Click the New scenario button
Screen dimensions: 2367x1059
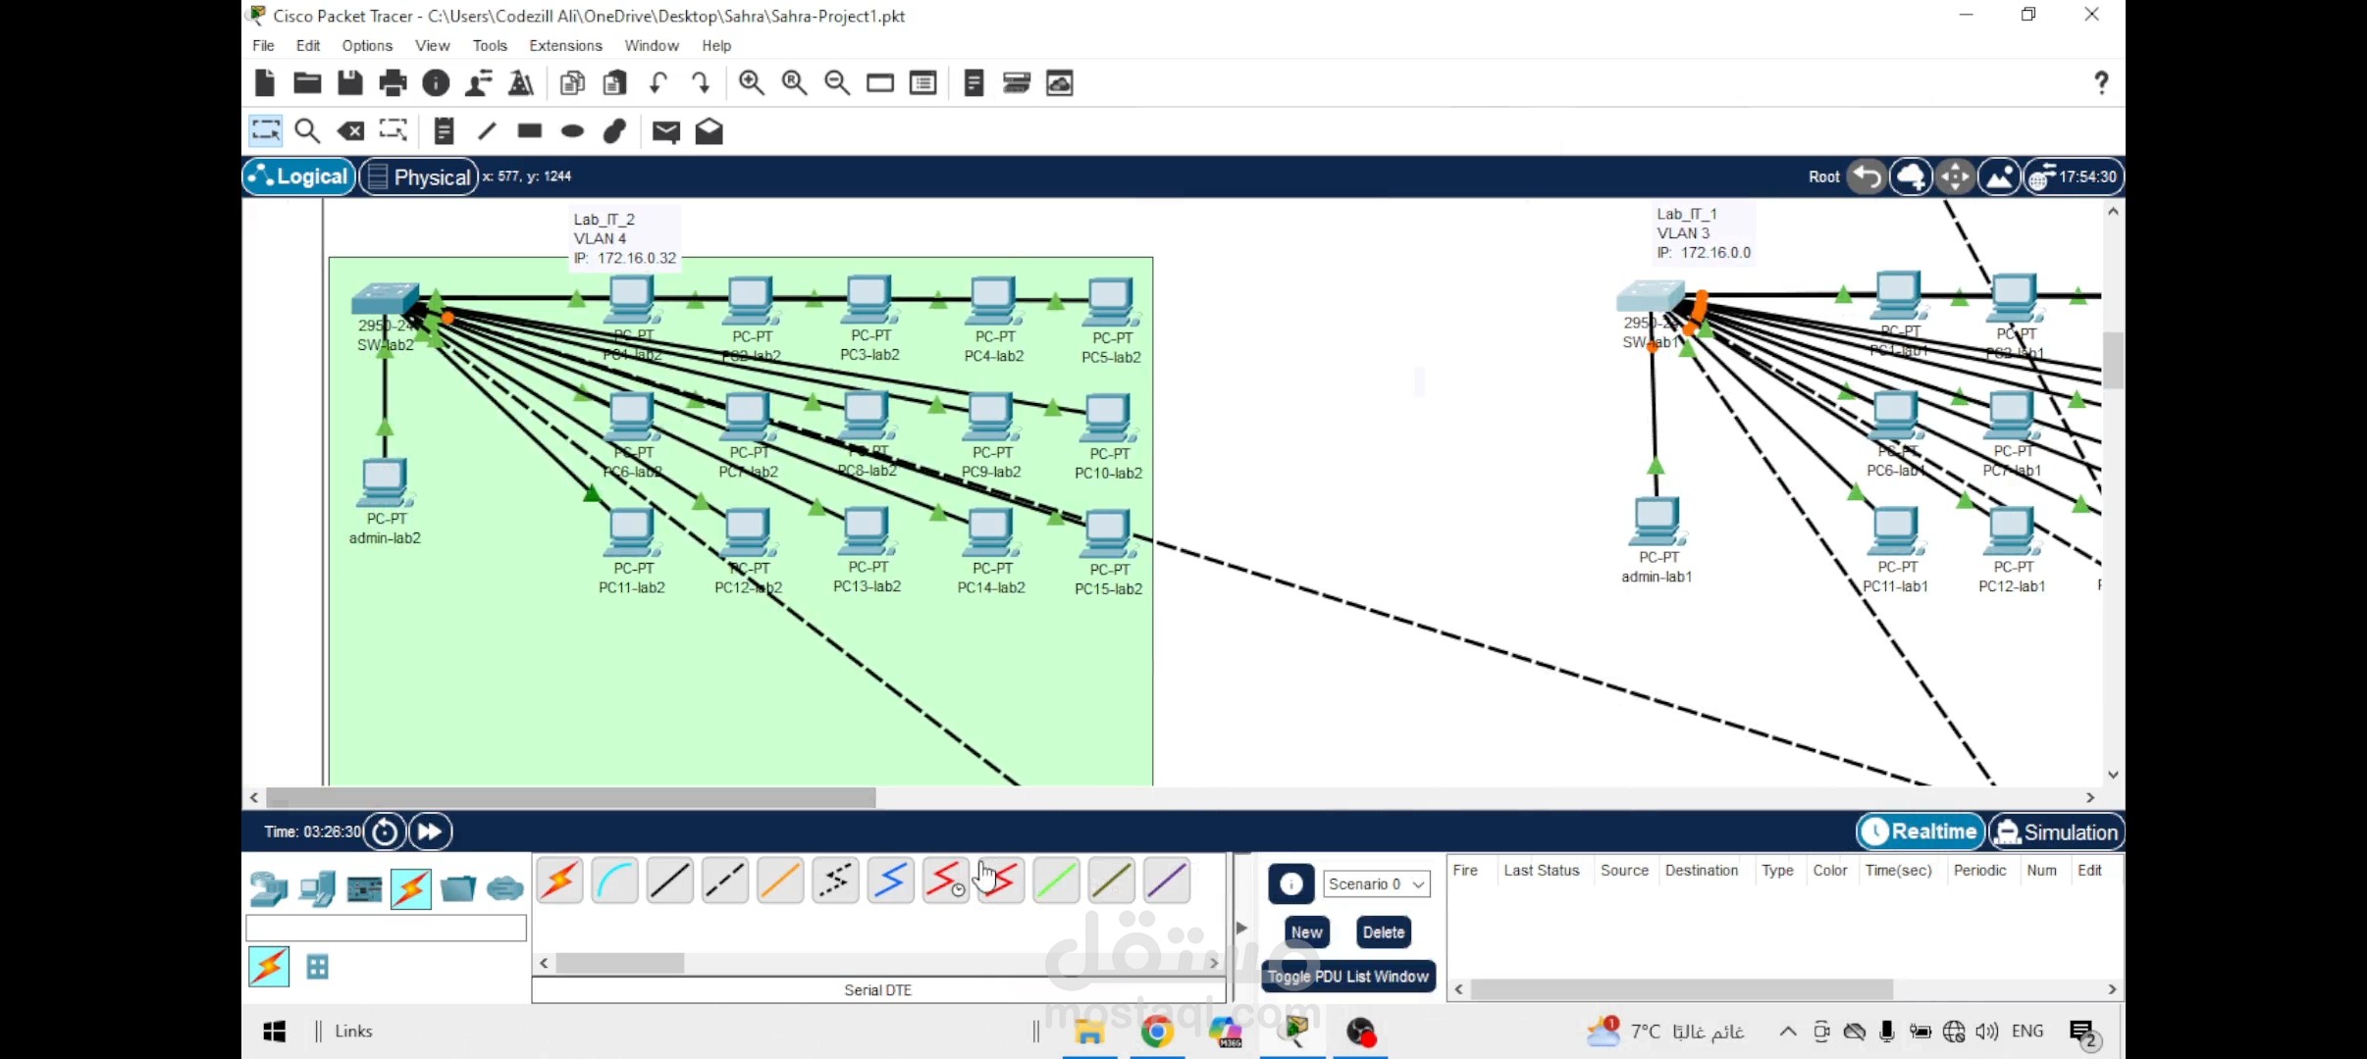(1306, 933)
